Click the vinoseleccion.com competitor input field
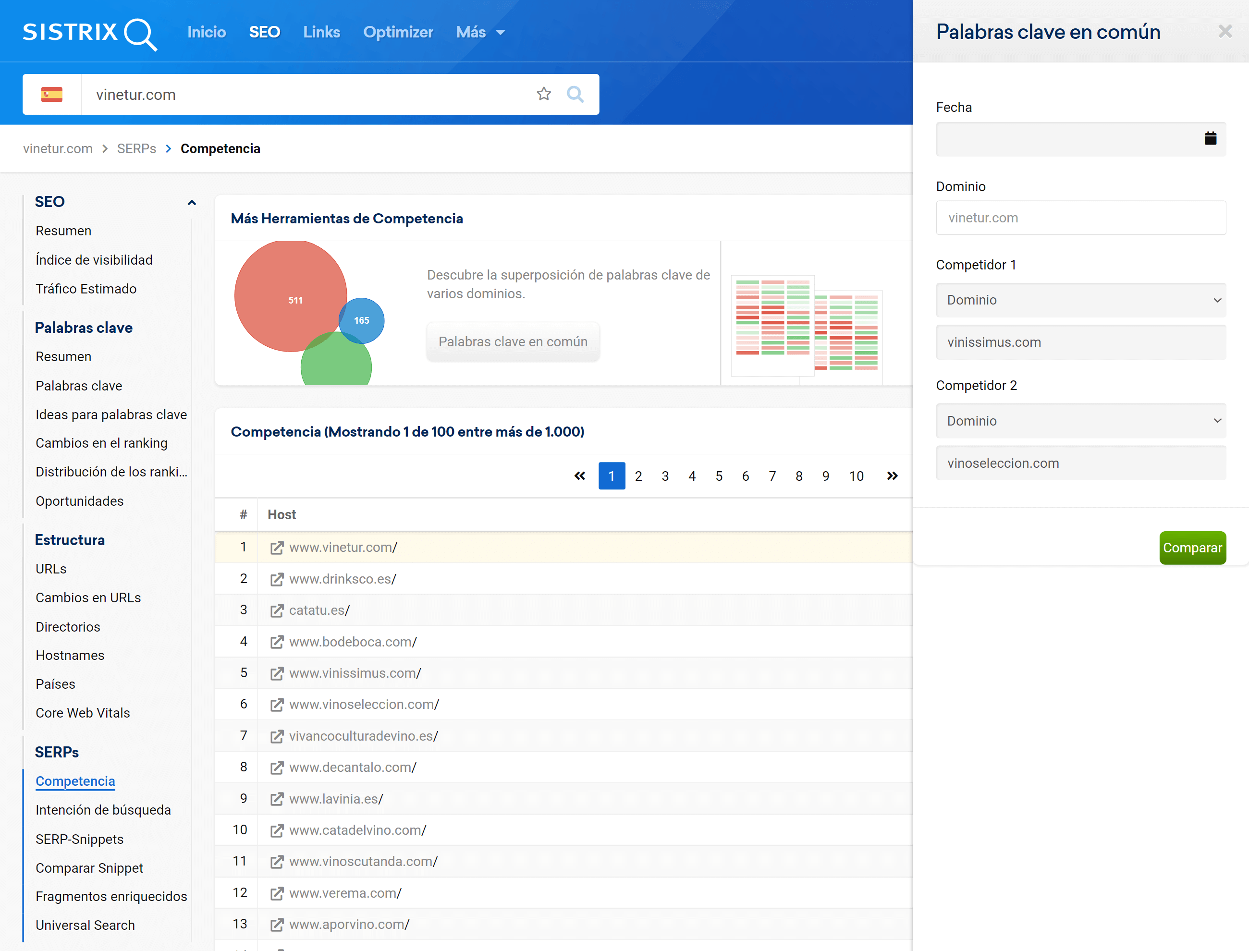Viewport: 1249px width, 951px height. 1080,463
